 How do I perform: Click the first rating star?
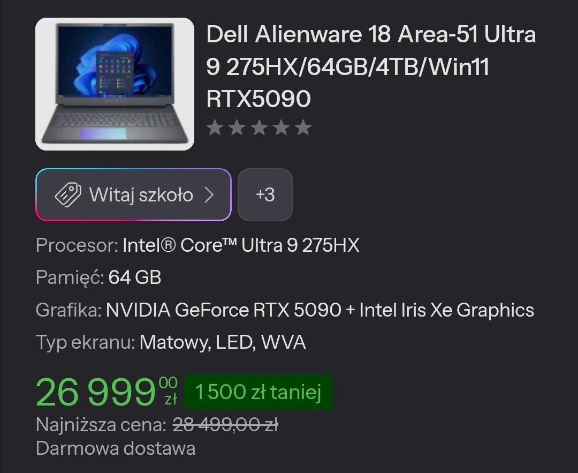click(x=215, y=127)
